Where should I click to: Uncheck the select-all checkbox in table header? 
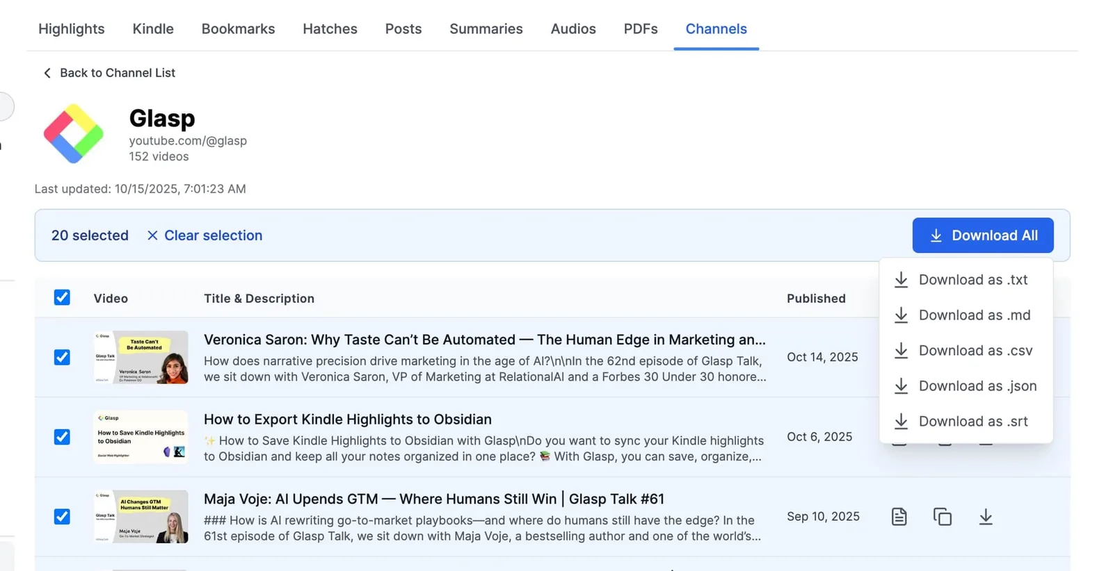coord(62,297)
